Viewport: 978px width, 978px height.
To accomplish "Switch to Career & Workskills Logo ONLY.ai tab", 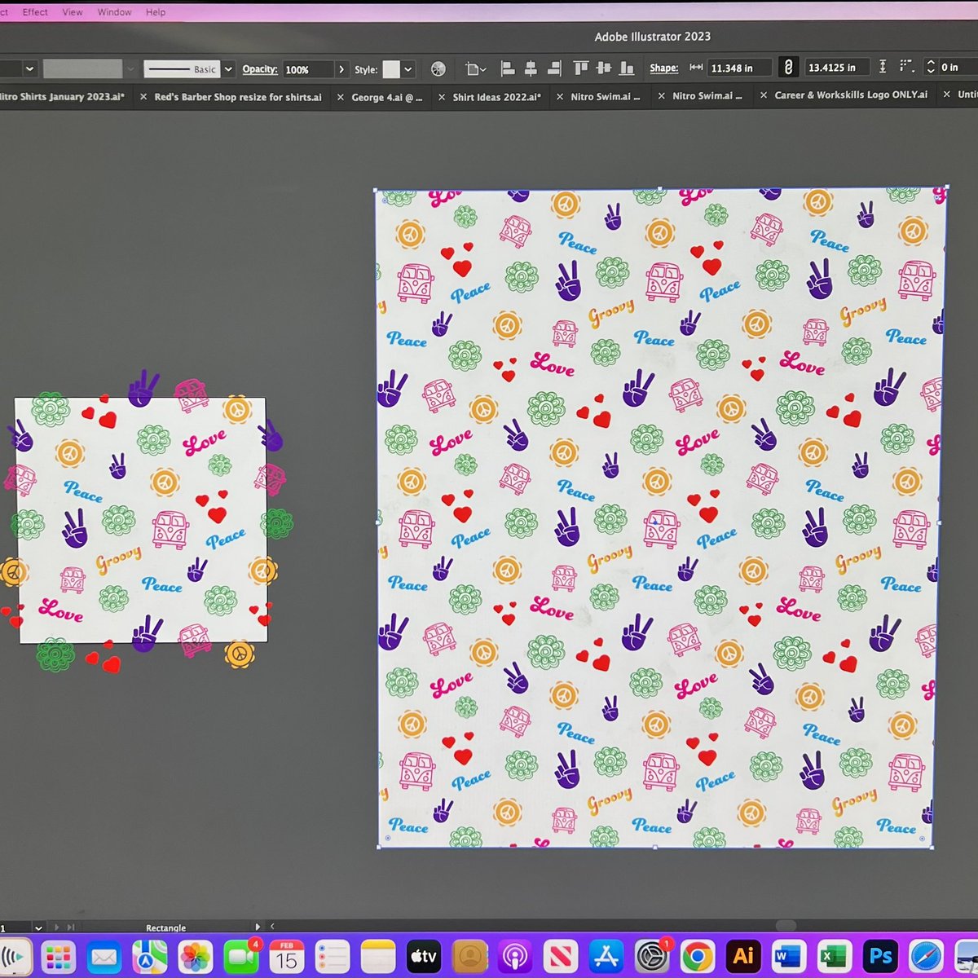I will coord(851,95).
